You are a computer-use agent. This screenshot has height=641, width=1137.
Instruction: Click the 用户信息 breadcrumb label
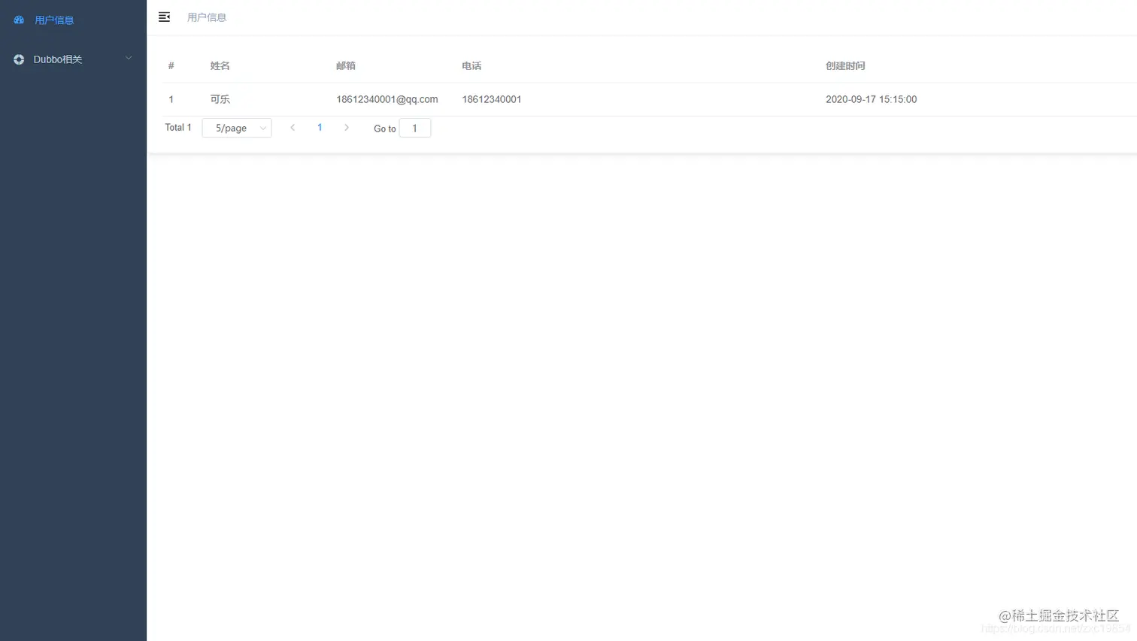pos(207,17)
